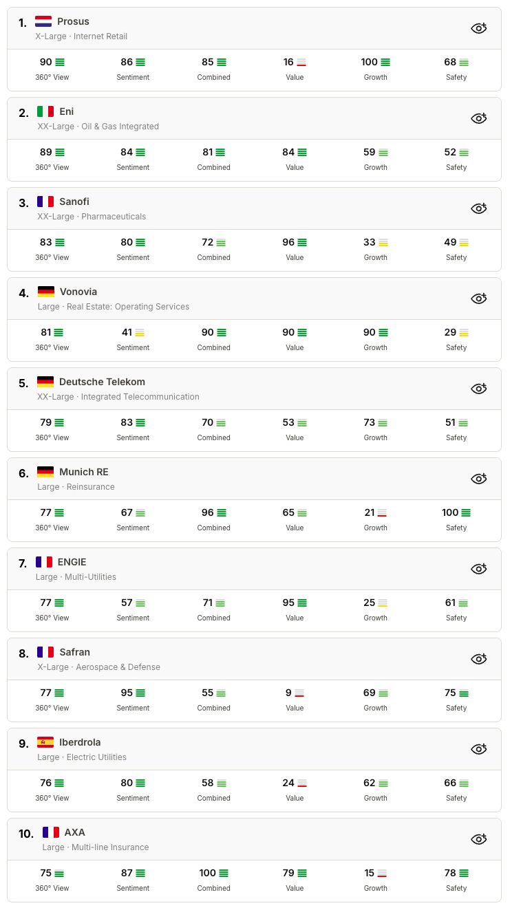
Task: Click the Spanish flag beside Iberdrola
Action: click(45, 742)
